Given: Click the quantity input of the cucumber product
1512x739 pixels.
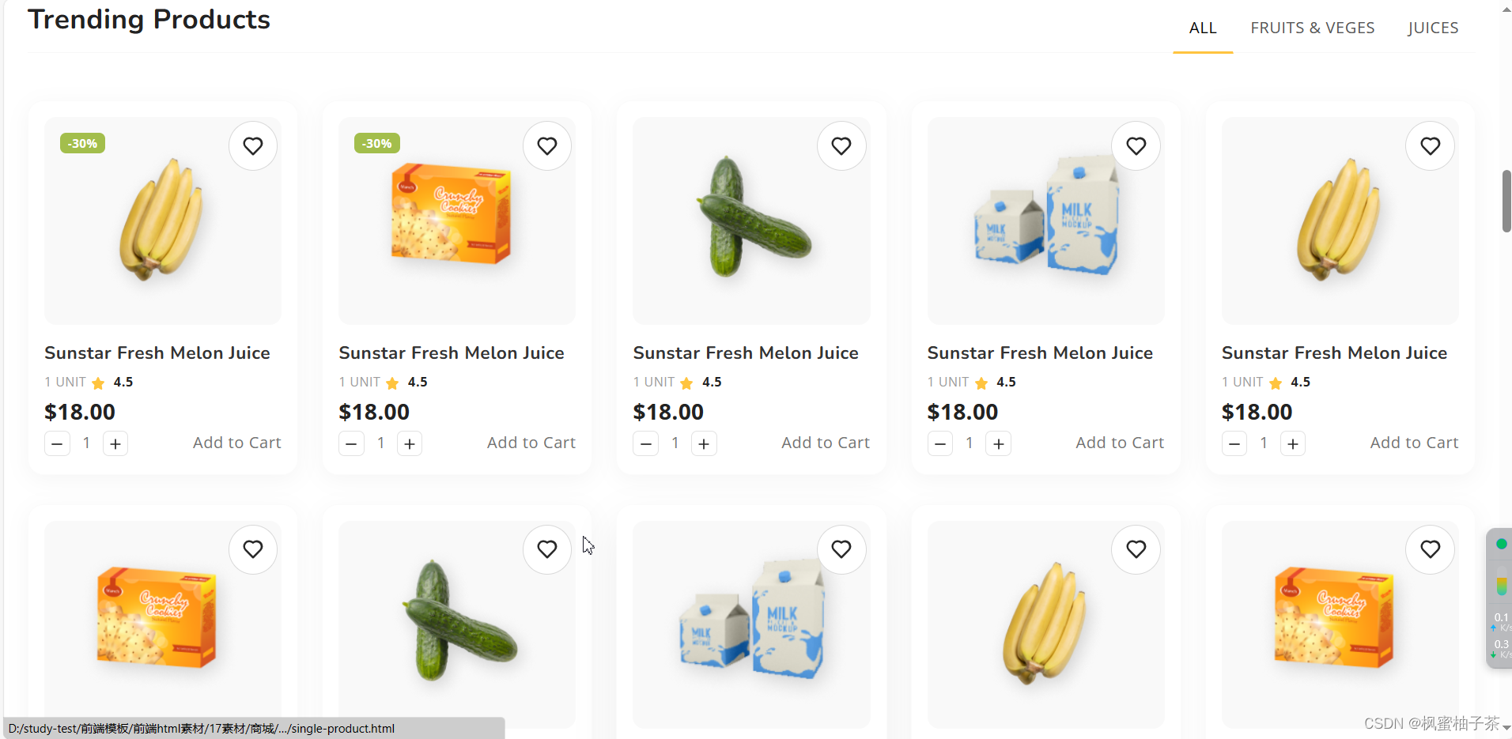Looking at the screenshot, I should (675, 443).
